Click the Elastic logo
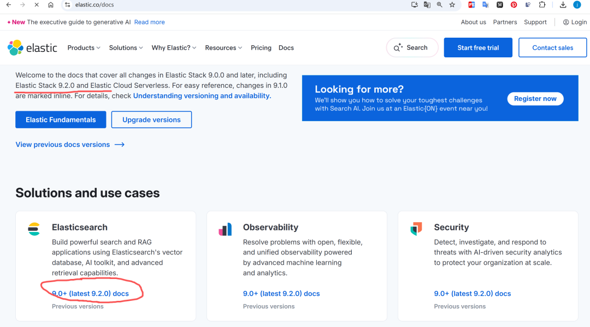Viewport: 590px width, 327px height. click(x=32, y=47)
